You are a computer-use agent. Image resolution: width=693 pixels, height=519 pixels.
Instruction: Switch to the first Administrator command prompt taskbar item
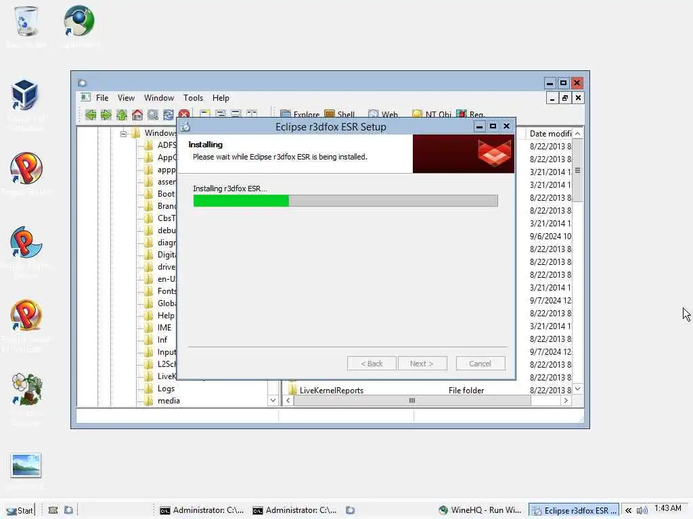click(202, 510)
